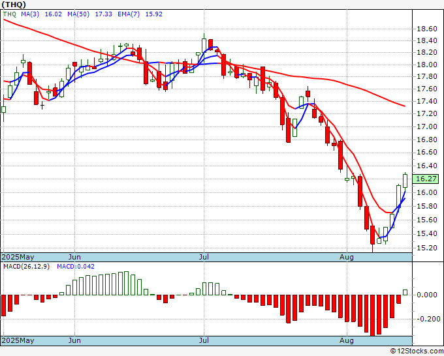Click the (THQ) ticker title
Screen dimensions: 444x356
pos(14,5)
